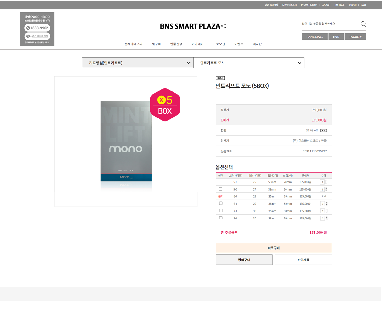Open the 반품신청 menu
The image size is (382, 310).
tap(176, 44)
